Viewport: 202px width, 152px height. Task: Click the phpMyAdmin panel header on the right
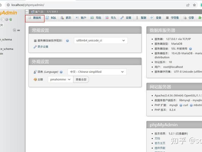pyautogui.click(x=174, y=125)
